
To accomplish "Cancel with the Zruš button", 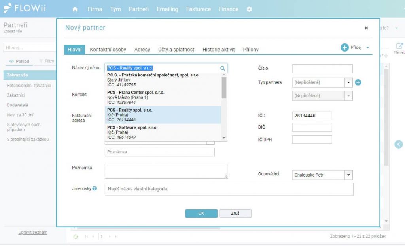I will tap(235, 213).
